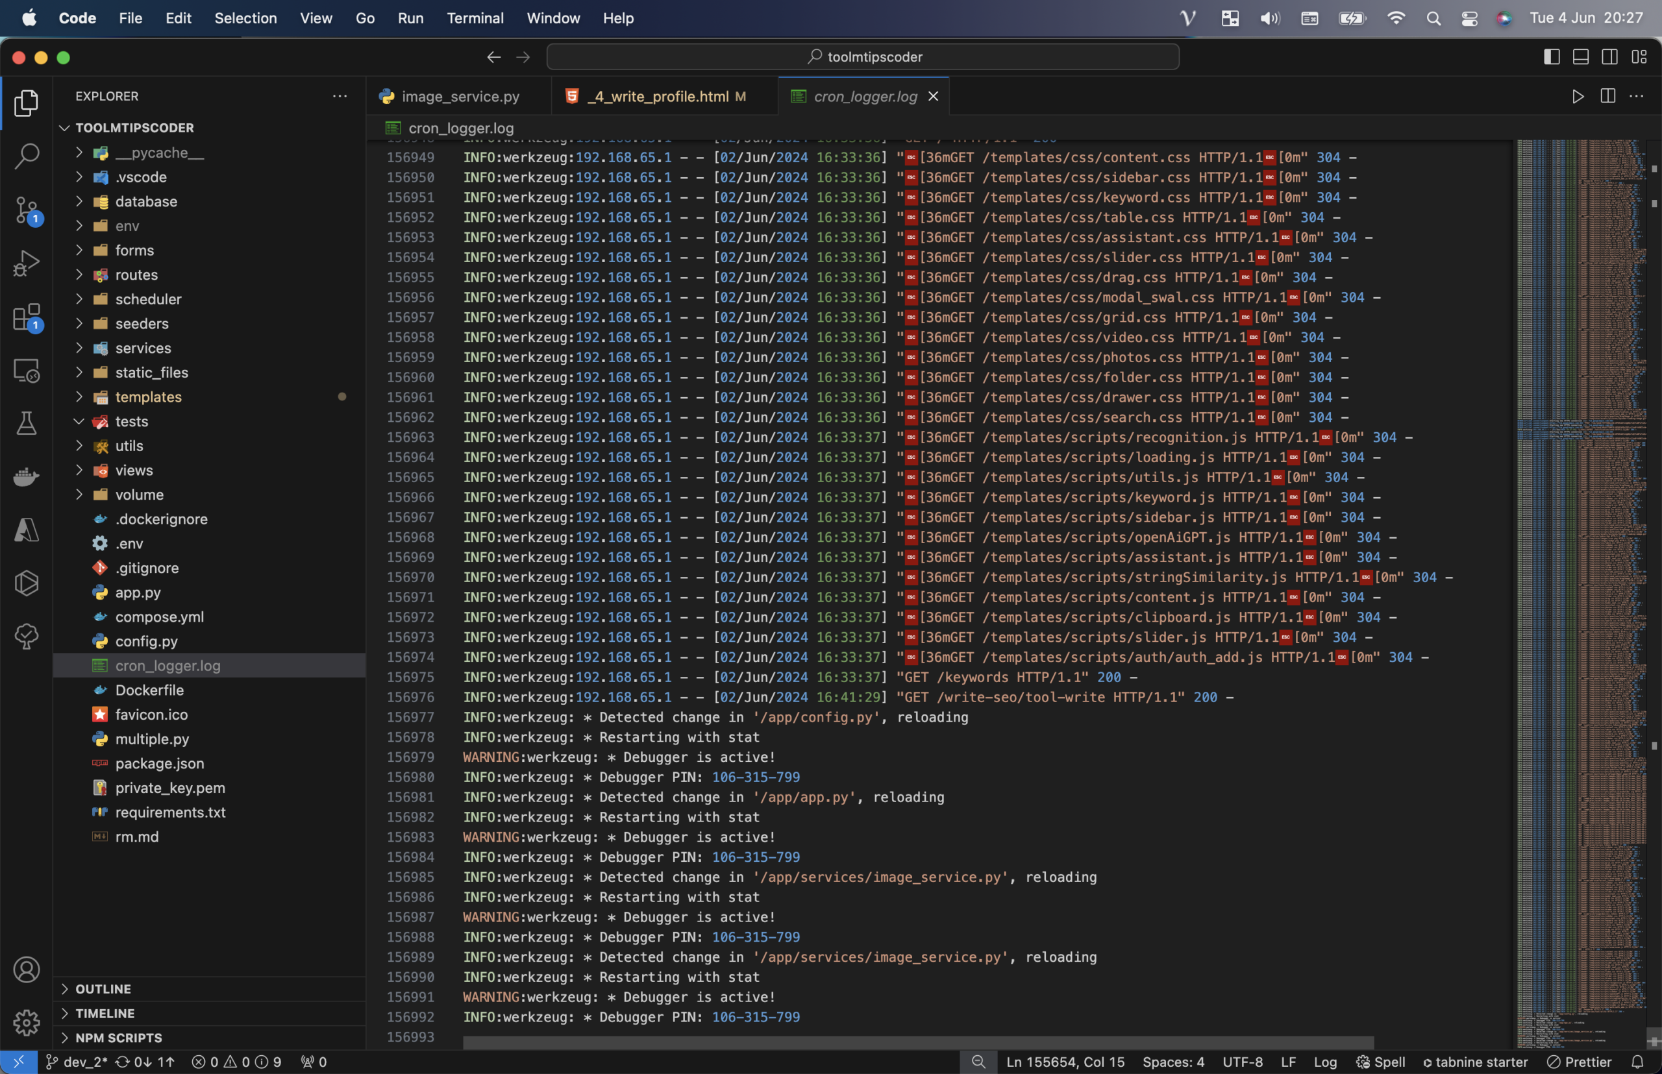Click the Run and Debug icon
Image resolution: width=1662 pixels, height=1074 pixels.
(27, 263)
